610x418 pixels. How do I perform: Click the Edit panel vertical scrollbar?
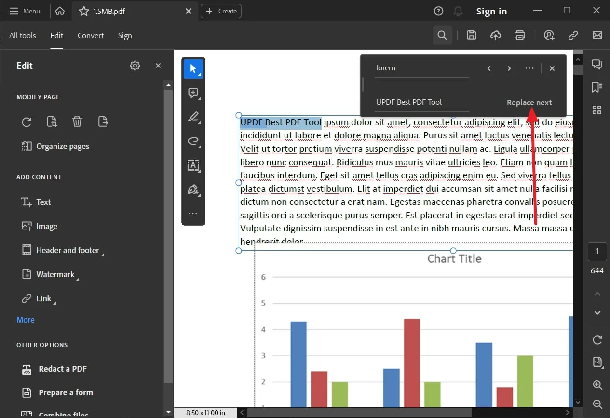click(168, 236)
